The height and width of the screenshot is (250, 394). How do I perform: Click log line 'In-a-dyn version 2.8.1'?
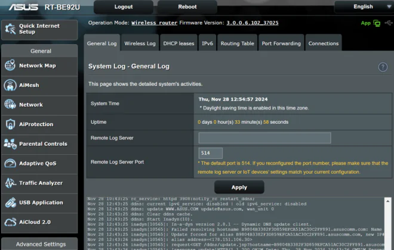pyautogui.click(x=199, y=224)
